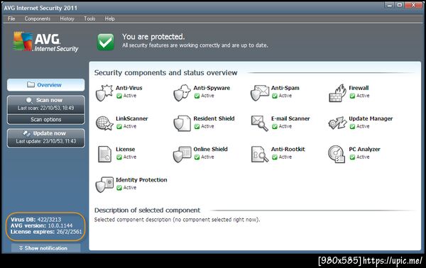Click Anti-Virus green Active status check
Viewport: 426px width, 268px height.
(119, 96)
